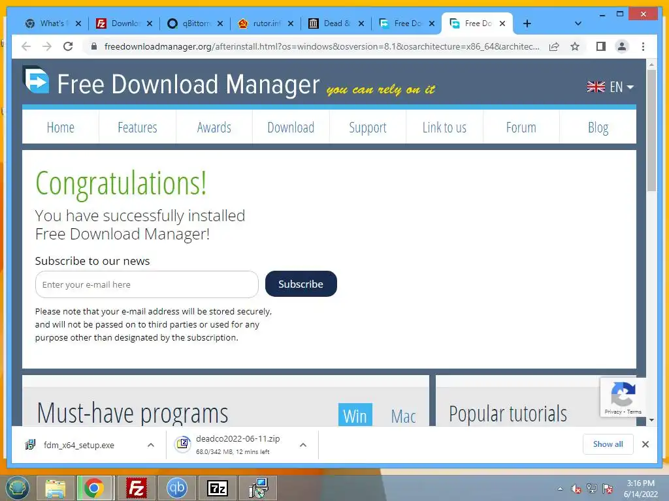Open the EN language selector
This screenshot has height=501, width=669.
610,87
